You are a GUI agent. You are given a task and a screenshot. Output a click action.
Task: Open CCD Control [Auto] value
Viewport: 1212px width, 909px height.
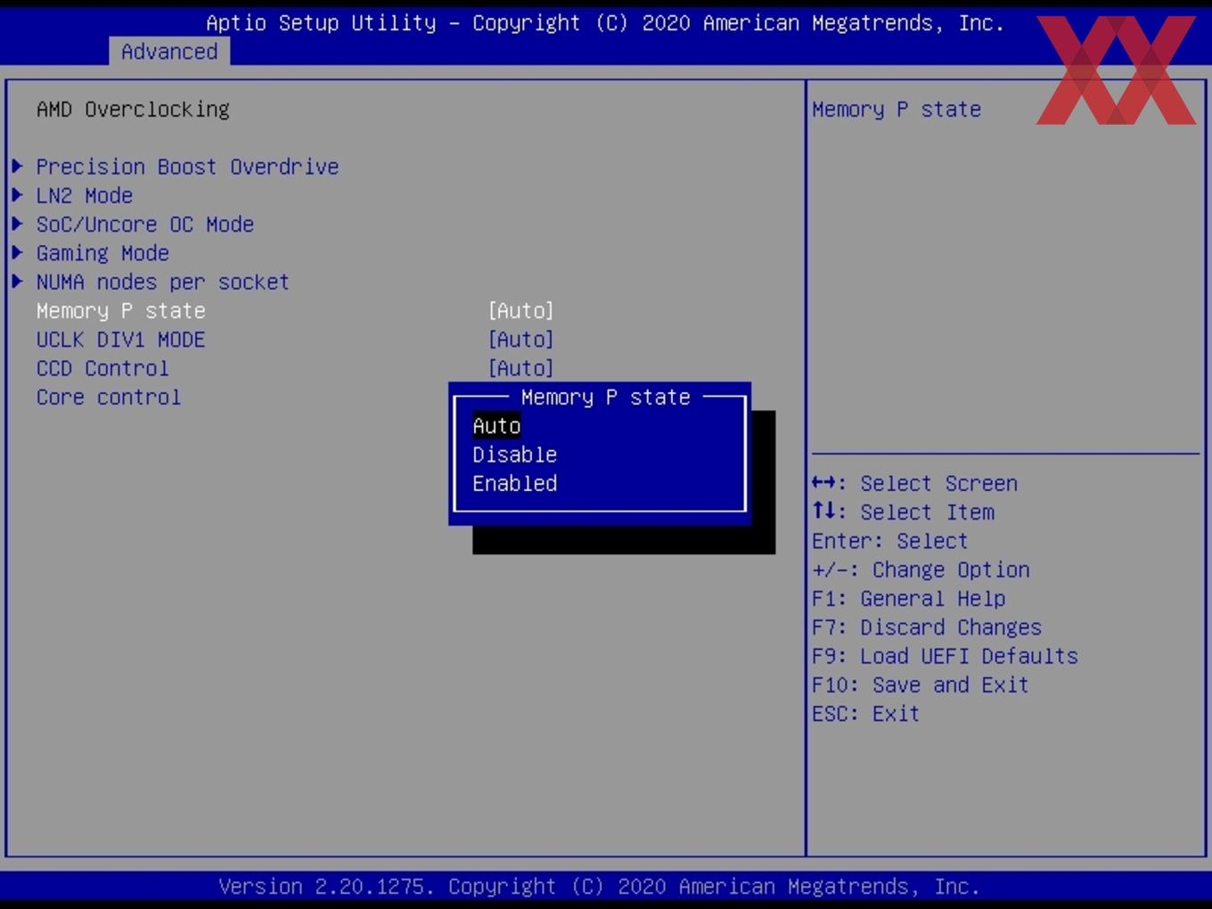coord(521,368)
